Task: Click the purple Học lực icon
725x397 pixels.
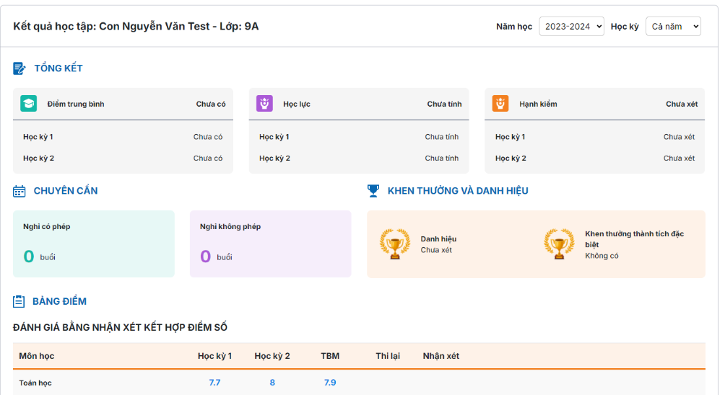Action: click(x=264, y=104)
